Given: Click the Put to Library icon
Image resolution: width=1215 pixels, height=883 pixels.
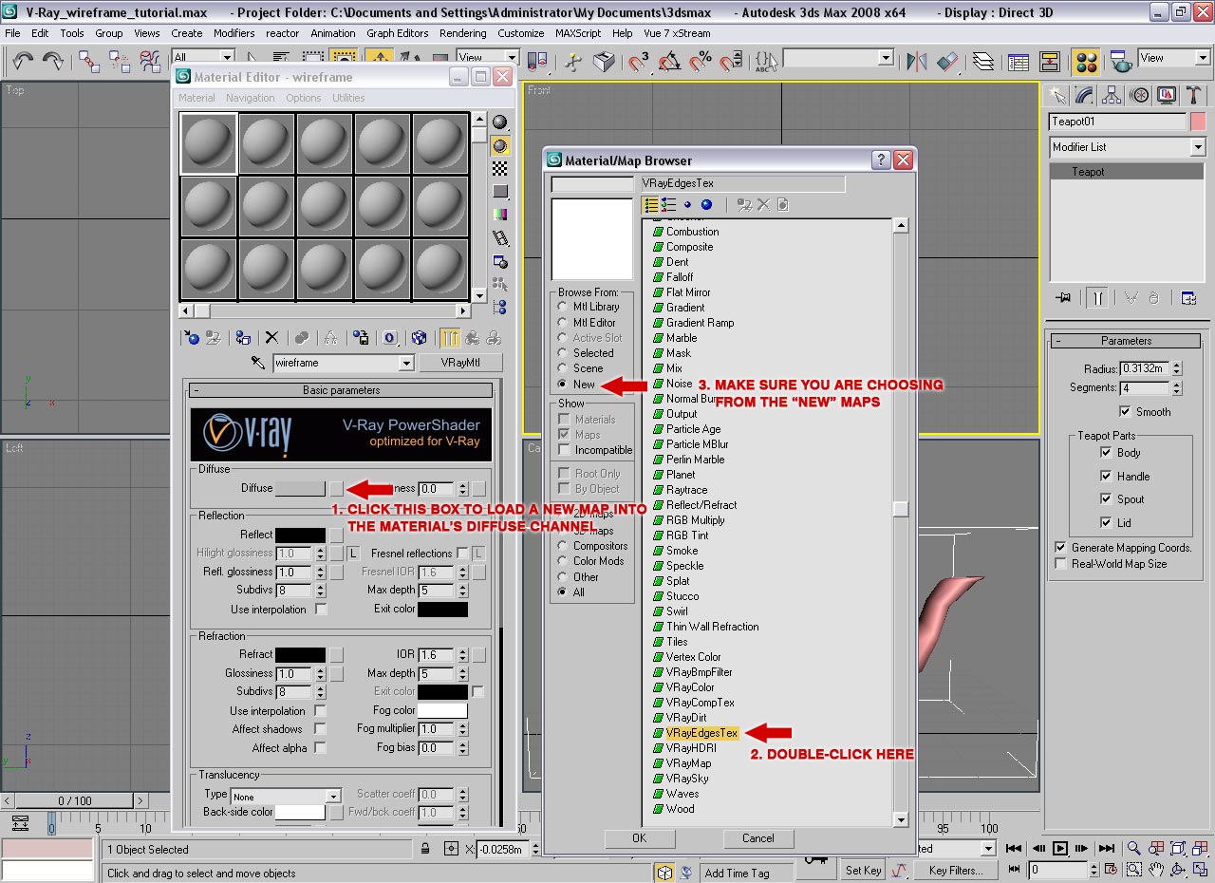Looking at the screenshot, I should [x=363, y=337].
